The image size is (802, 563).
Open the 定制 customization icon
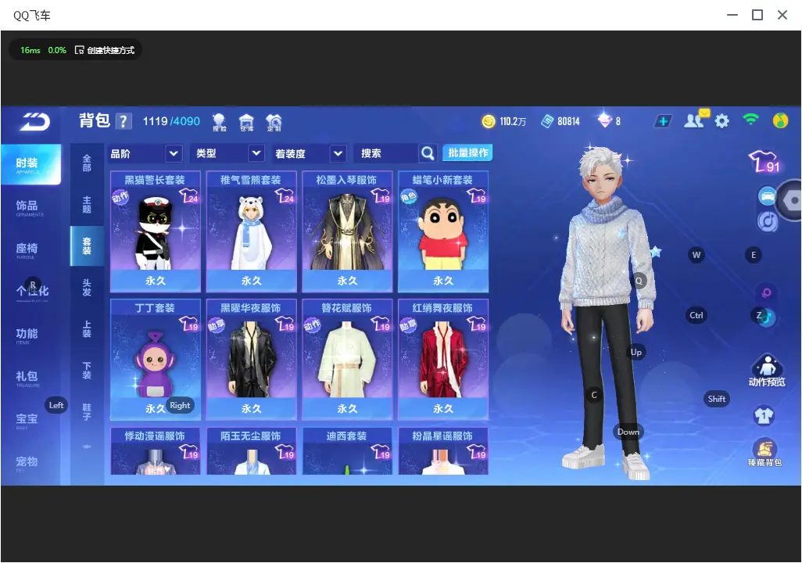pos(274,122)
